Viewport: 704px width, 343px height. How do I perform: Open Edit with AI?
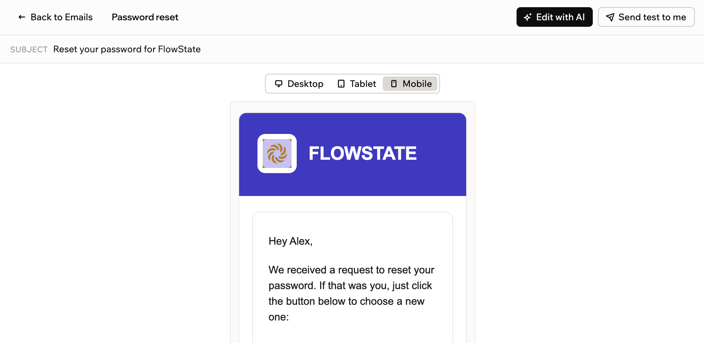(x=554, y=17)
